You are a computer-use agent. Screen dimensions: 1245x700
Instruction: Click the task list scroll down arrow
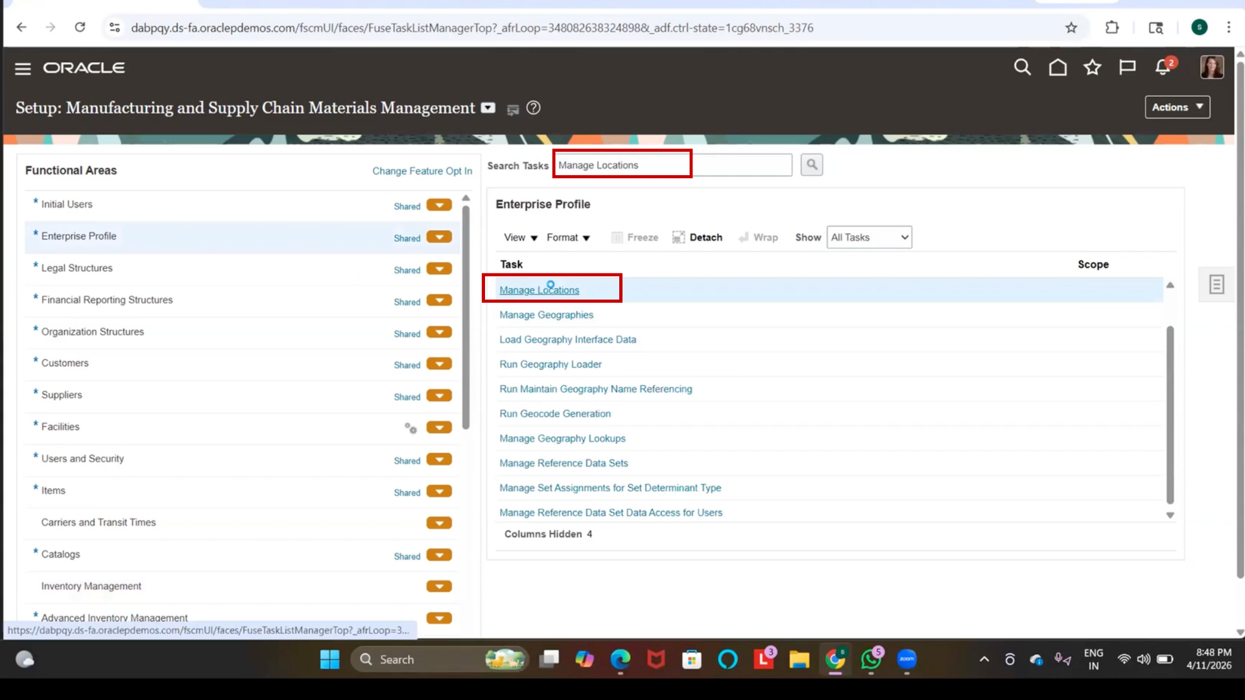point(1170,515)
